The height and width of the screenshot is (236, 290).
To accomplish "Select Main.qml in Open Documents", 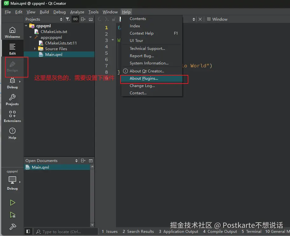I will pyautogui.click(x=57, y=167).
